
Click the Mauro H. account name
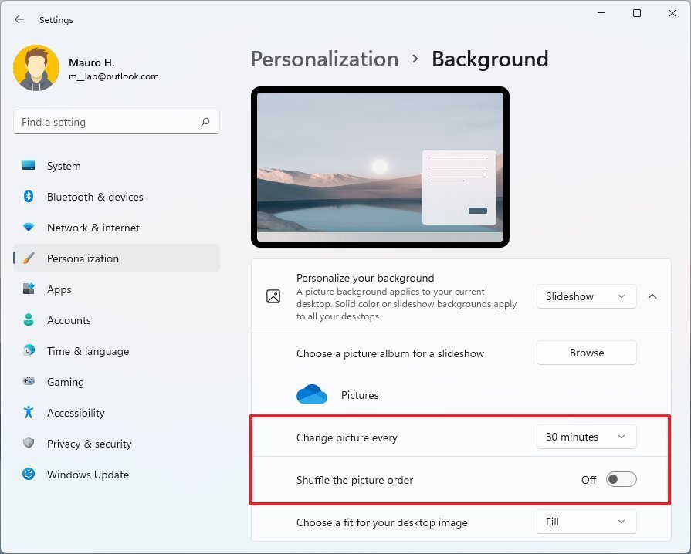coord(92,62)
